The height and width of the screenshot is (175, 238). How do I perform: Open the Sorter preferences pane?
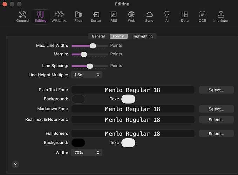[x=96, y=17]
